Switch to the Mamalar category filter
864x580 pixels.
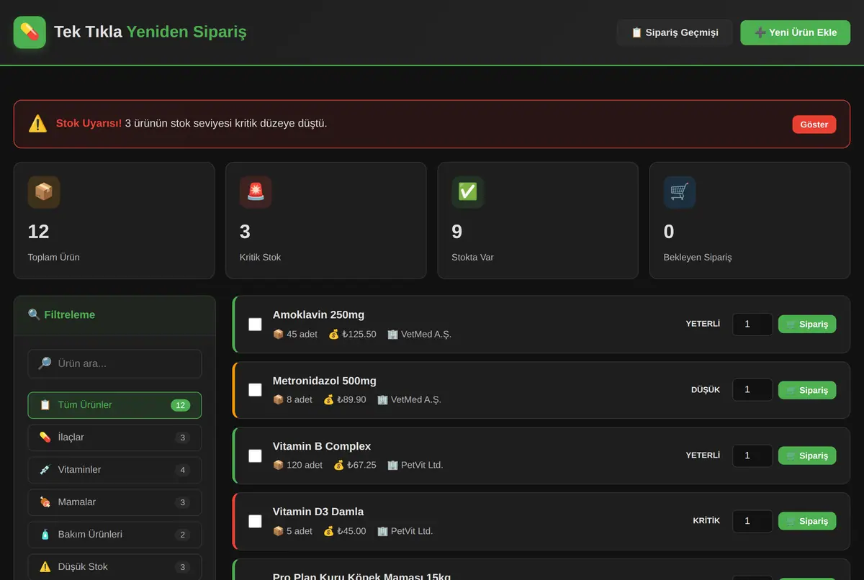tap(114, 502)
